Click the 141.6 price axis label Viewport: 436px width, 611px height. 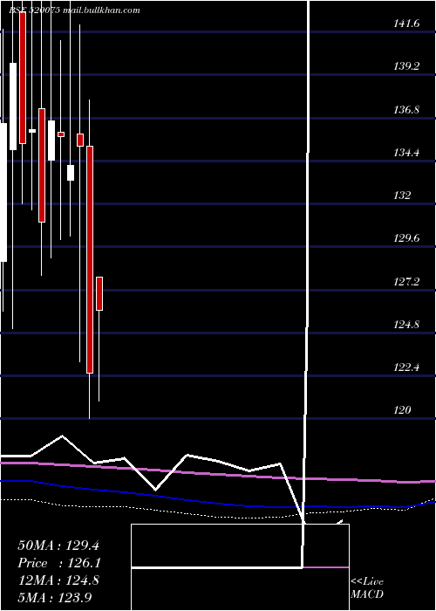click(x=406, y=24)
